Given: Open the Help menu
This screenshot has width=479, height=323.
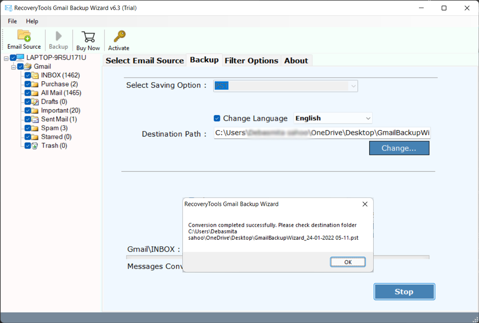Looking at the screenshot, I should [32, 21].
